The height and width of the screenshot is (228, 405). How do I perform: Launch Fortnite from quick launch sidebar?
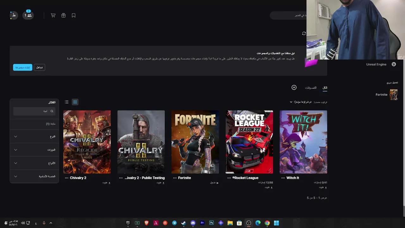tap(386, 94)
